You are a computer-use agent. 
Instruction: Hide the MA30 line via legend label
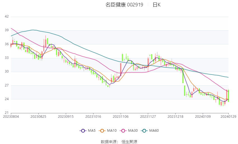pyautogui.click(x=133, y=131)
